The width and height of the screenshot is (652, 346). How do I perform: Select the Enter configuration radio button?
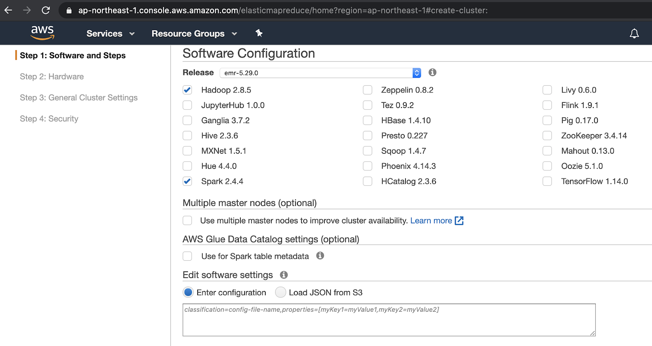[x=188, y=292]
